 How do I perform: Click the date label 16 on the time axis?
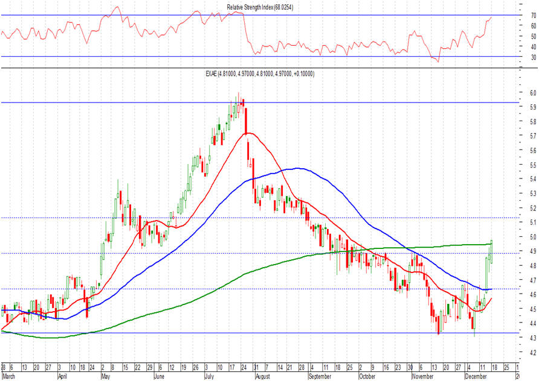(x=386, y=368)
